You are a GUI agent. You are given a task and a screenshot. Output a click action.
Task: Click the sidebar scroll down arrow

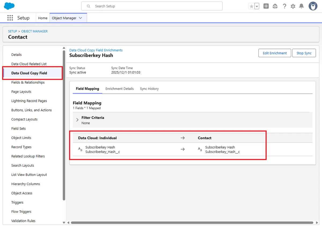pos(64,223)
